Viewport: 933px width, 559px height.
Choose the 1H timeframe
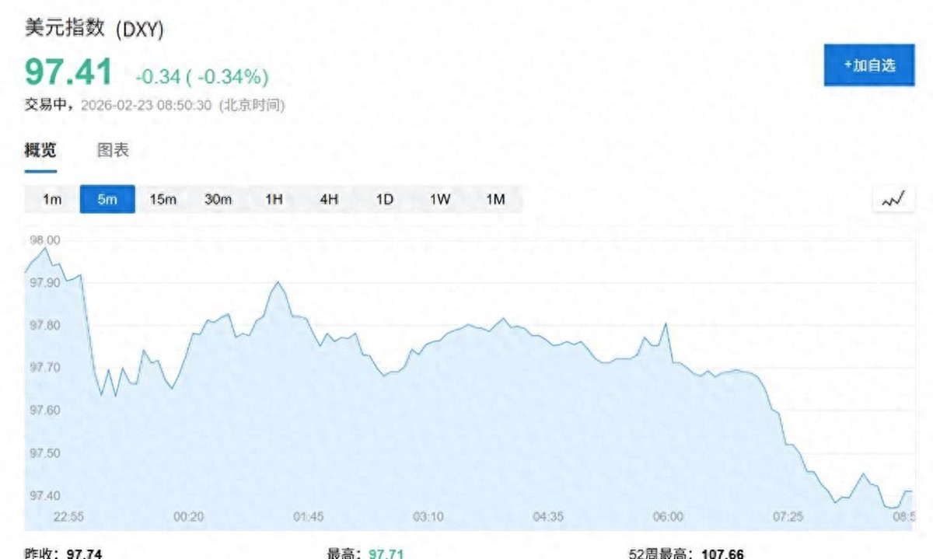point(274,200)
